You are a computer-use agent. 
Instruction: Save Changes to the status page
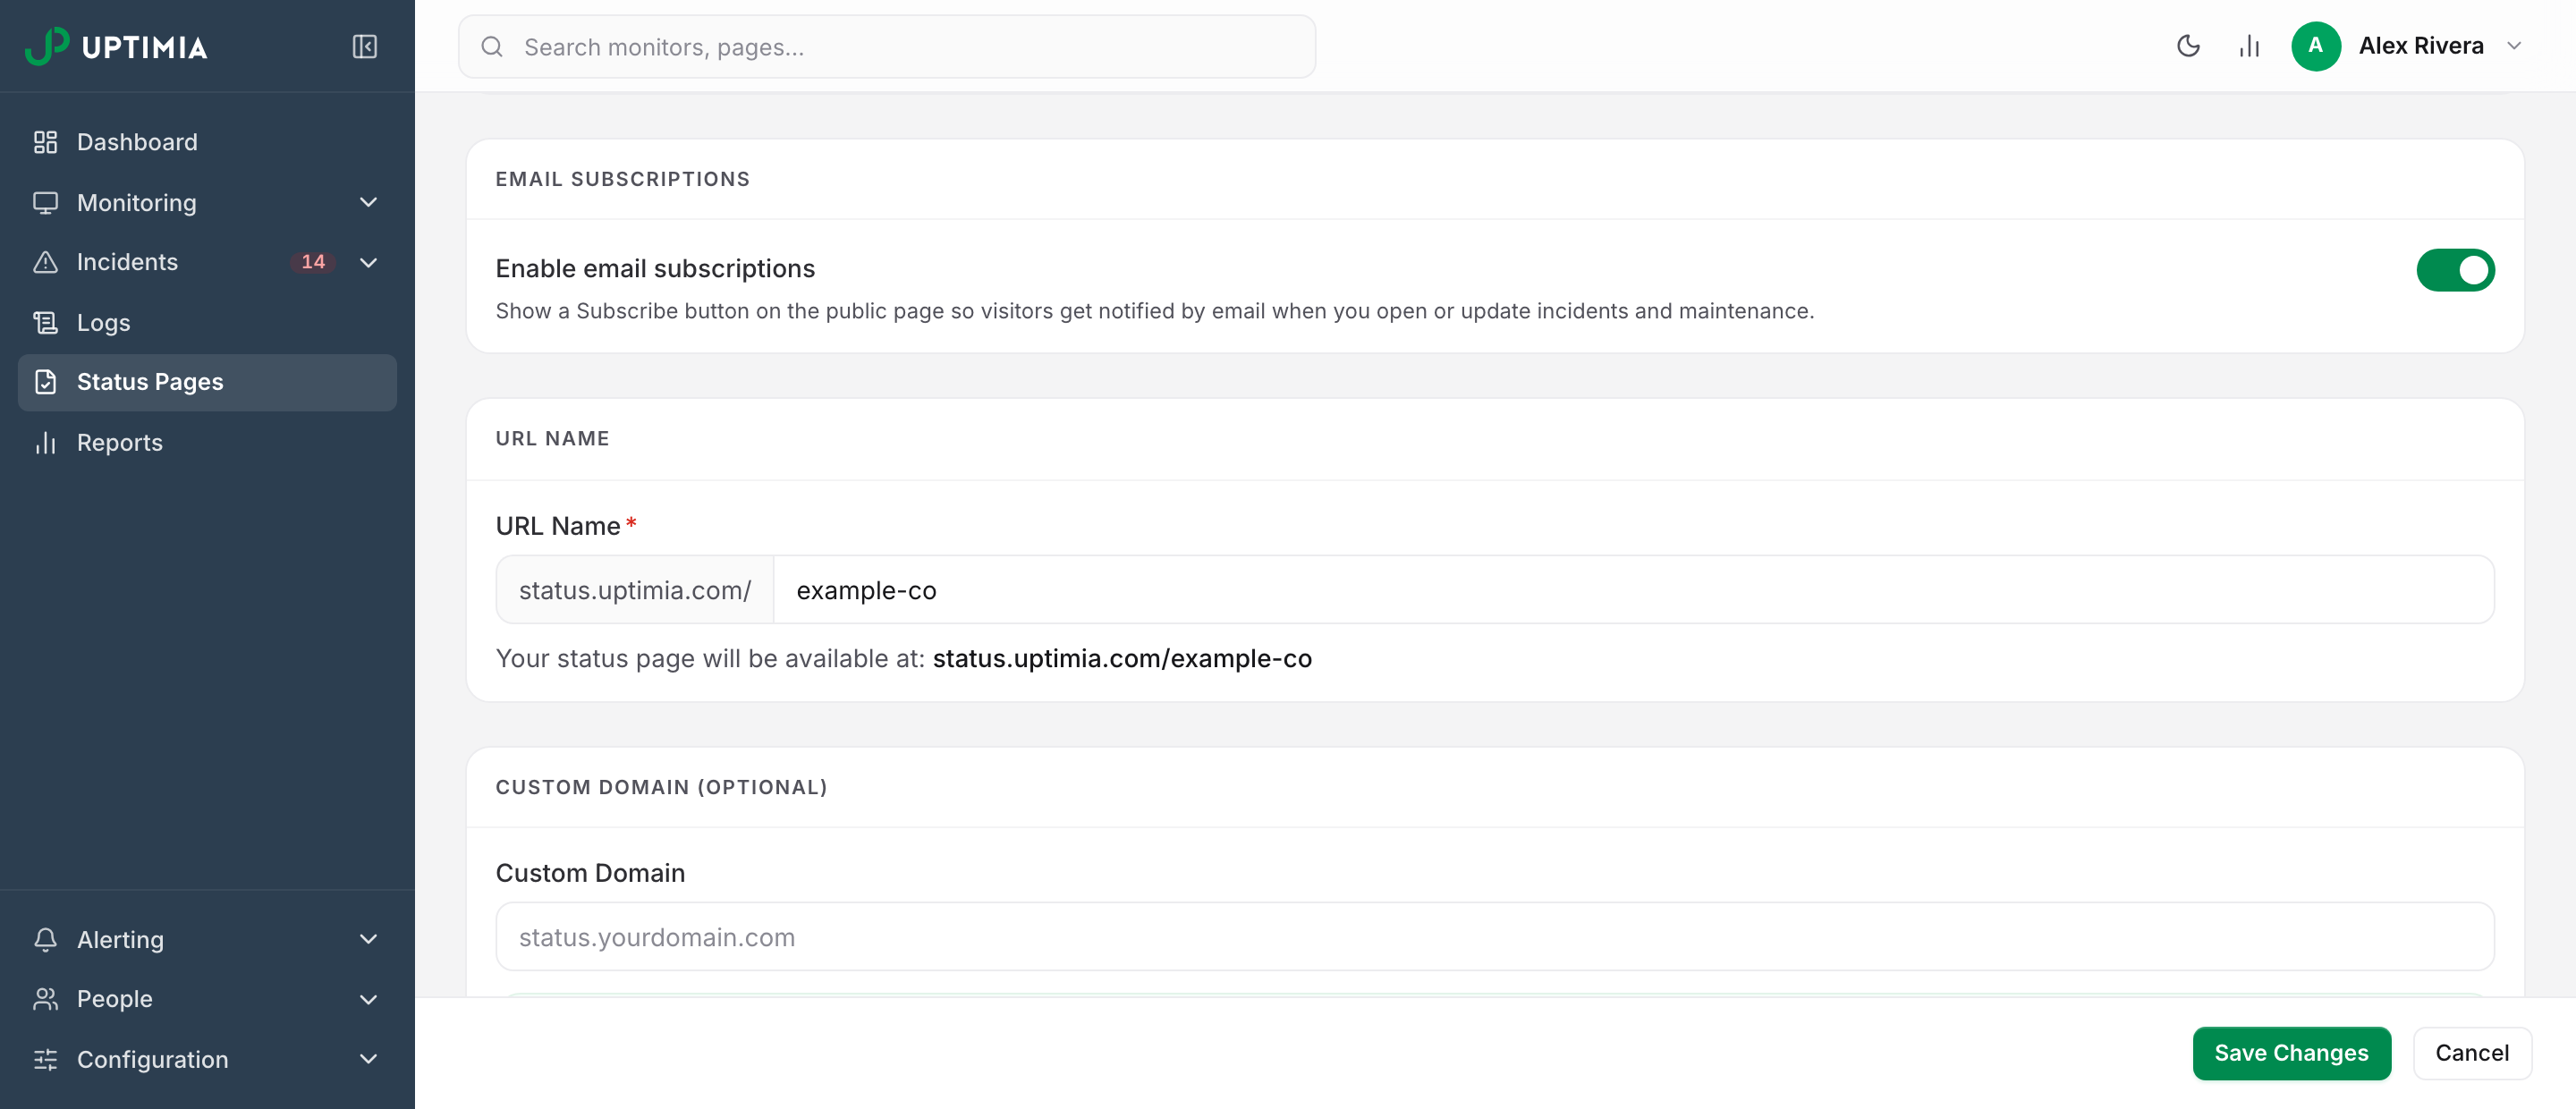tap(2291, 1053)
